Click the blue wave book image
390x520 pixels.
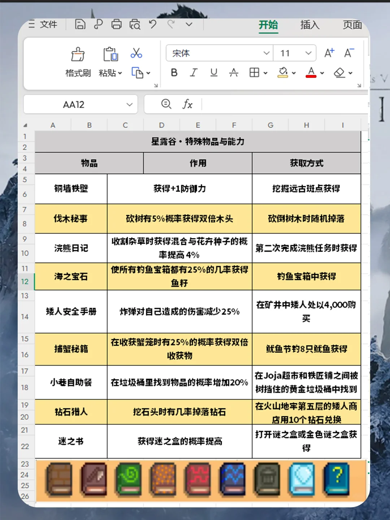point(233,479)
